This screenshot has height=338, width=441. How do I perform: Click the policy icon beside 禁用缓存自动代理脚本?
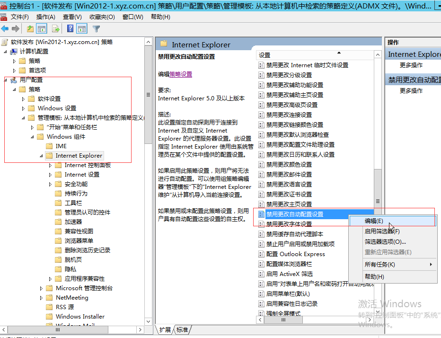coord(261,234)
